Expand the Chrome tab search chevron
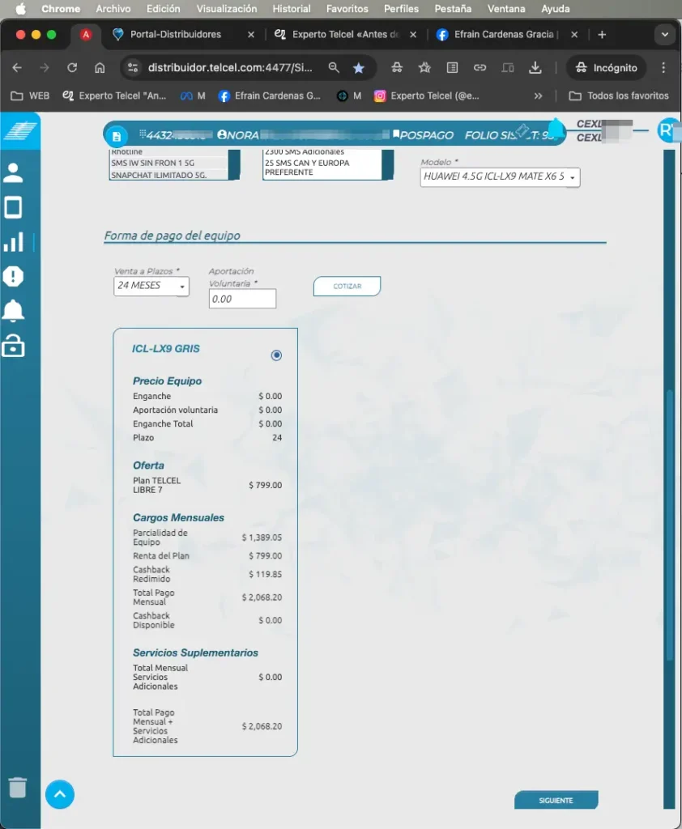The width and height of the screenshot is (682, 829). pos(664,34)
